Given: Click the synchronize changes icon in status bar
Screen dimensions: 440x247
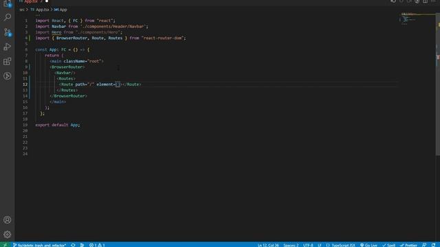Looking at the screenshot, I should [x=73, y=245].
